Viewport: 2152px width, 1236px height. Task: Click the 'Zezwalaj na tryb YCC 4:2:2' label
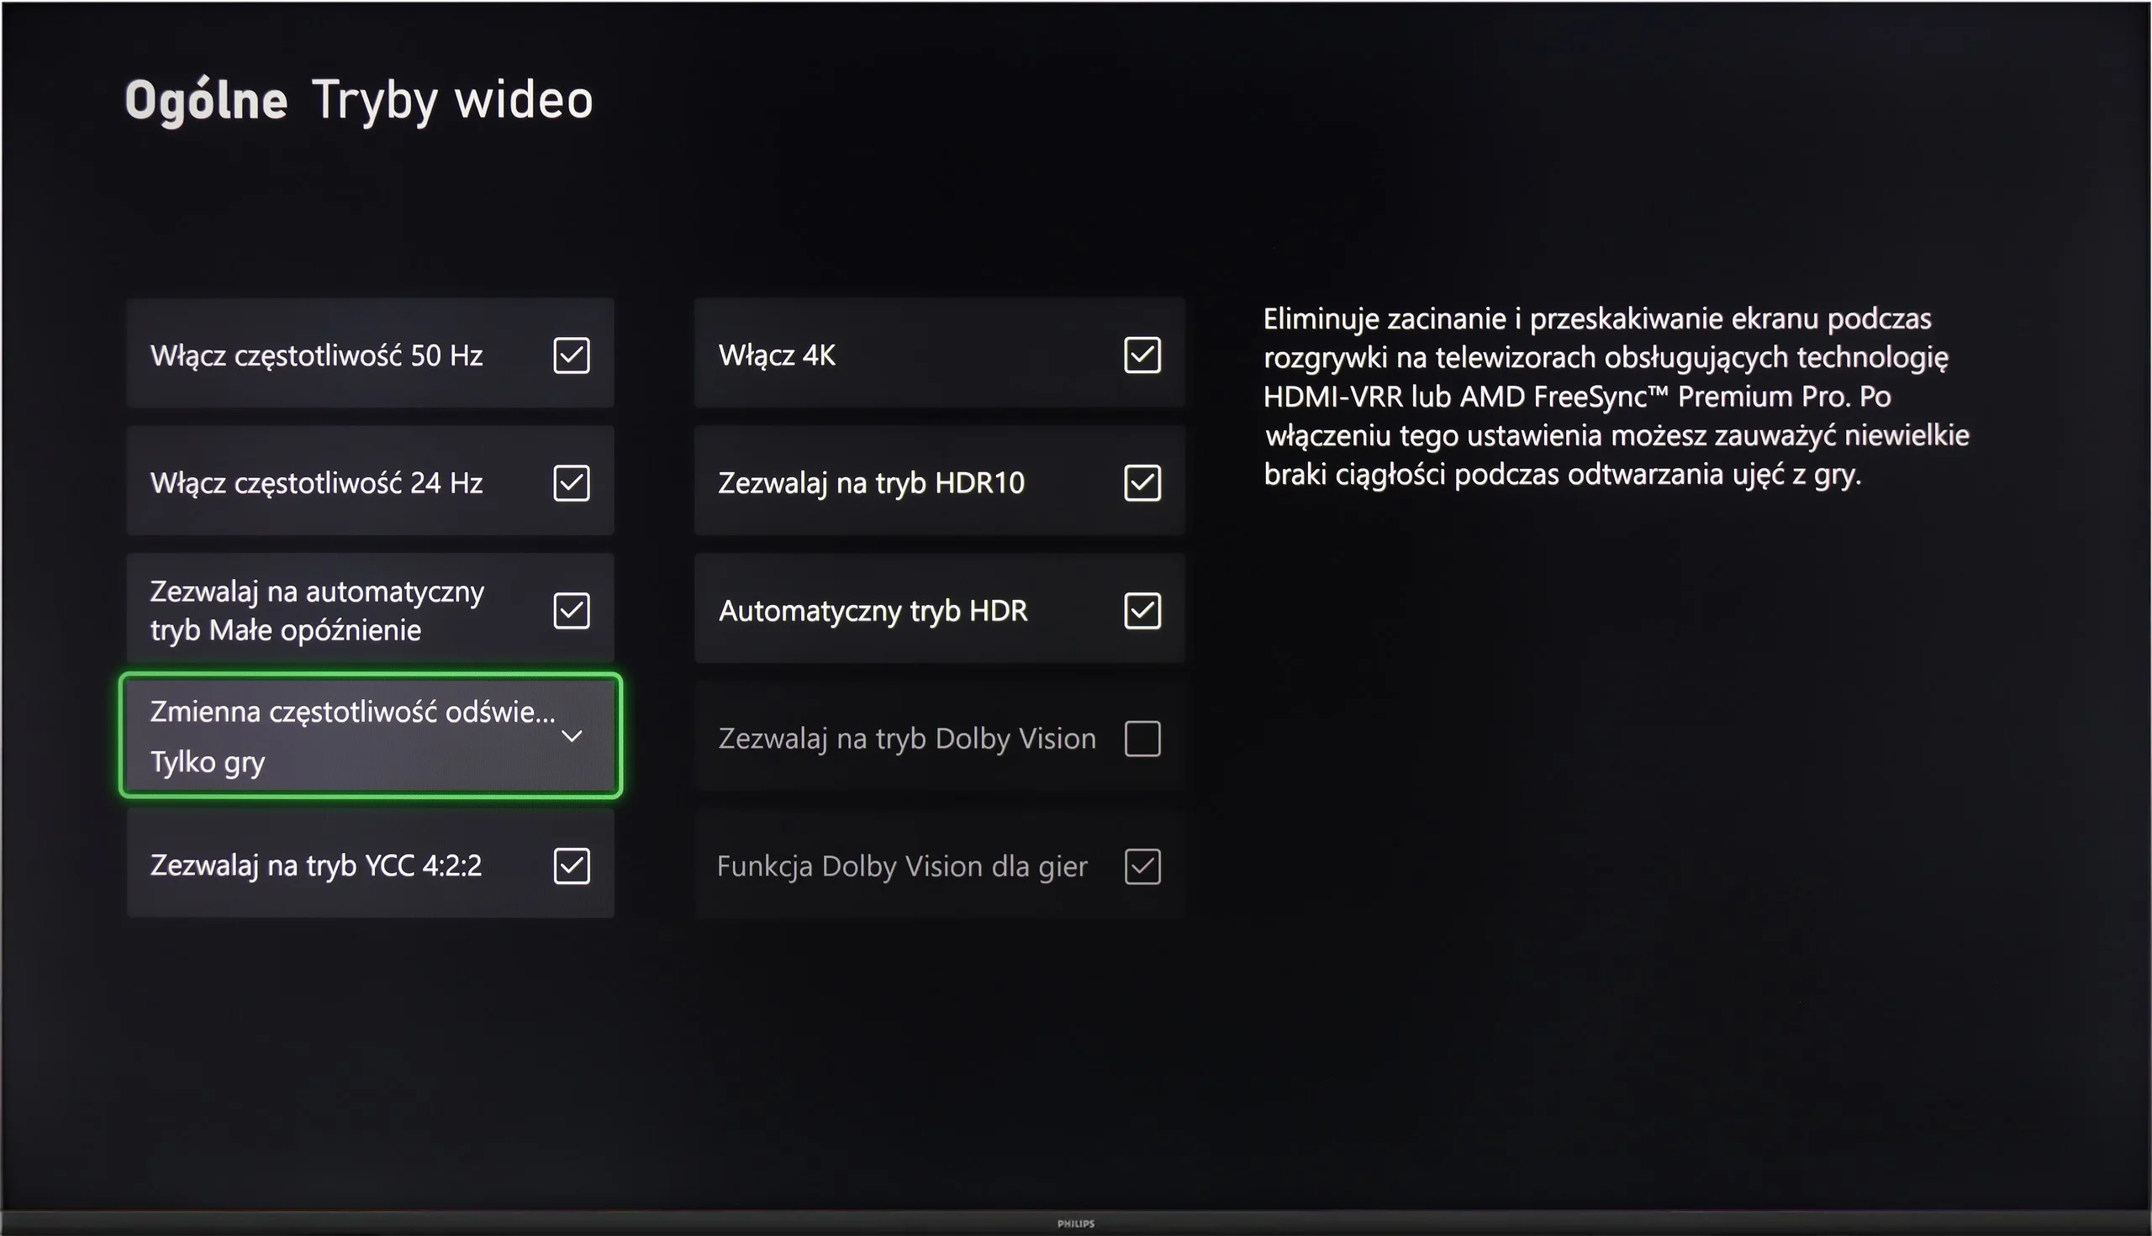tap(316, 866)
